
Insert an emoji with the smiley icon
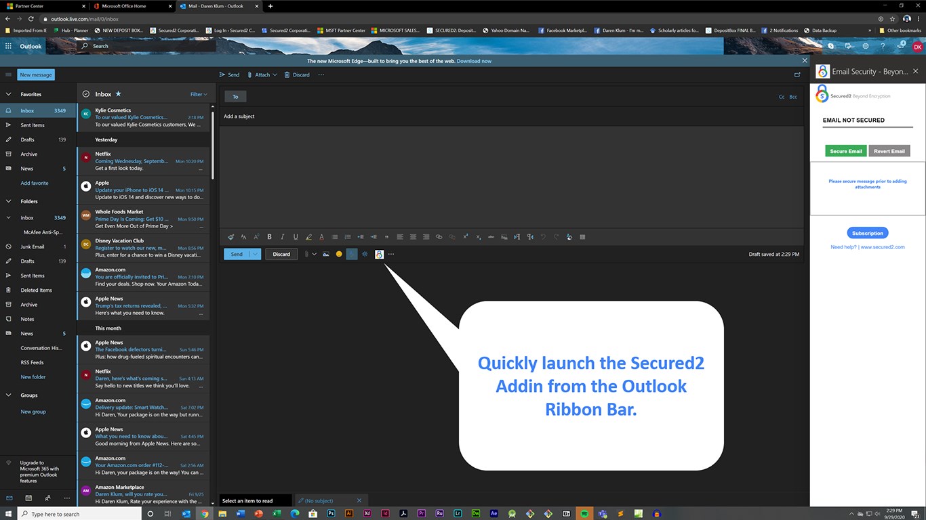[x=339, y=254]
